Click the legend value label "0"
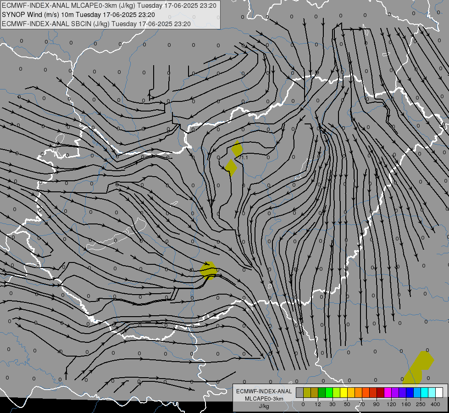The image size is (449, 413). (303, 404)
